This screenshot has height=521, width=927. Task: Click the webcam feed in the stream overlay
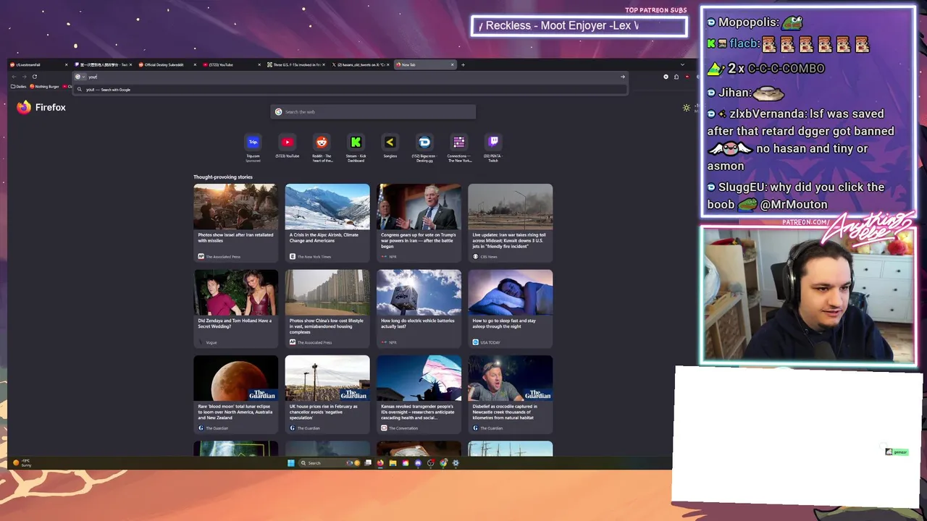pos(808,295)
